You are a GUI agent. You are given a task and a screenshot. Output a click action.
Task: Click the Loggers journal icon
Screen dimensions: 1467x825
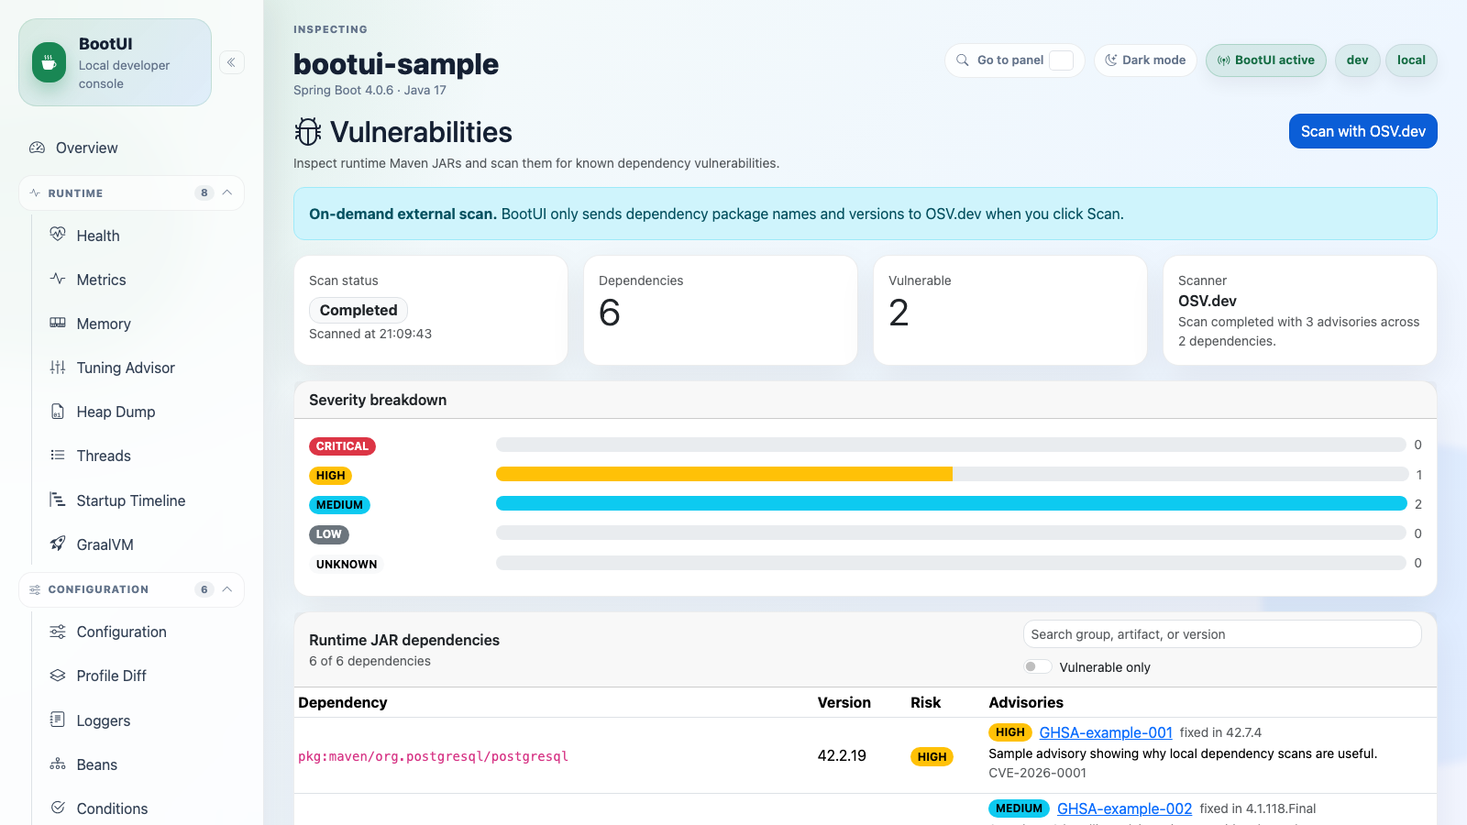(58, 720)
